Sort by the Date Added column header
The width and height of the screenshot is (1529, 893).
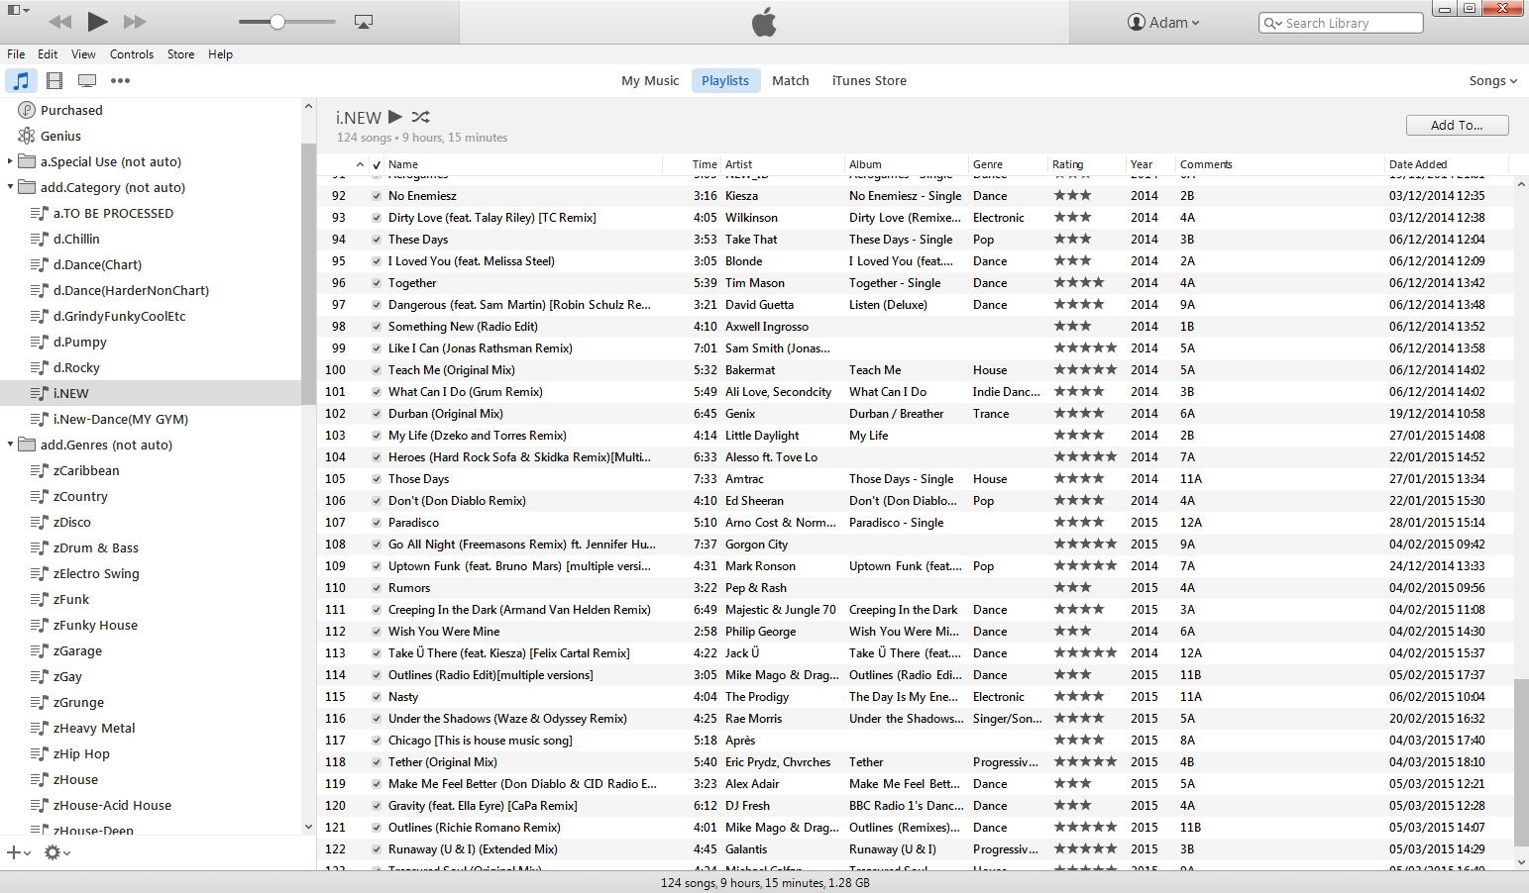tap(1446, 164)
